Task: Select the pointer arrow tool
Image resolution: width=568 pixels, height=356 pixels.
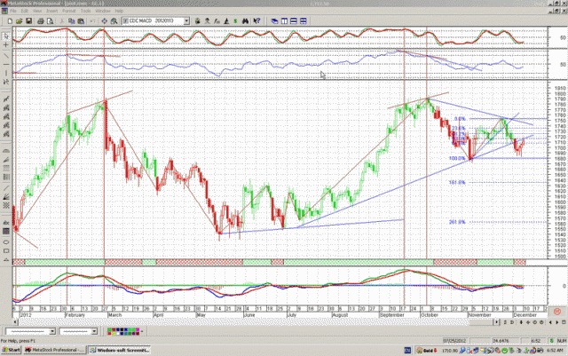Action: (x=6, y=36)
